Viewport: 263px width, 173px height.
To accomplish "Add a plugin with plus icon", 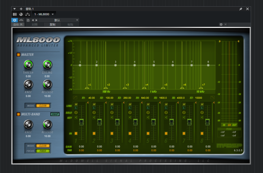I will tap(21, 9).
